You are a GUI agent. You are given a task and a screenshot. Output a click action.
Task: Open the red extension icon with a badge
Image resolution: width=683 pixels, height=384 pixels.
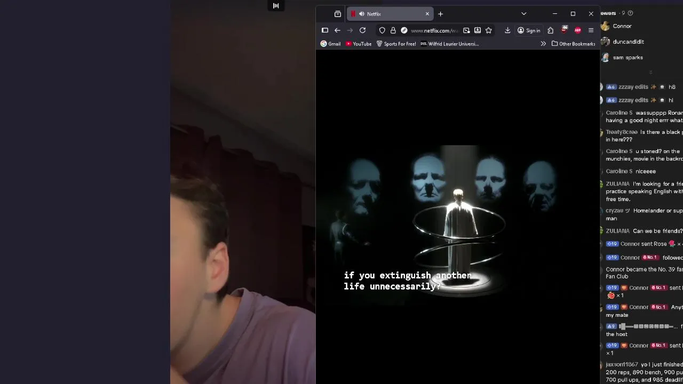click(564, 30)
